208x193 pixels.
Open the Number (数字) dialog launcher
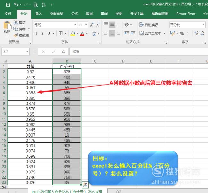205,43
